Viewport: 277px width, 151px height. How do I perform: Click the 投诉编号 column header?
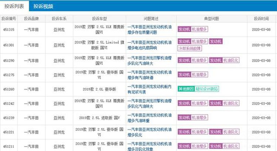(8, 18)
